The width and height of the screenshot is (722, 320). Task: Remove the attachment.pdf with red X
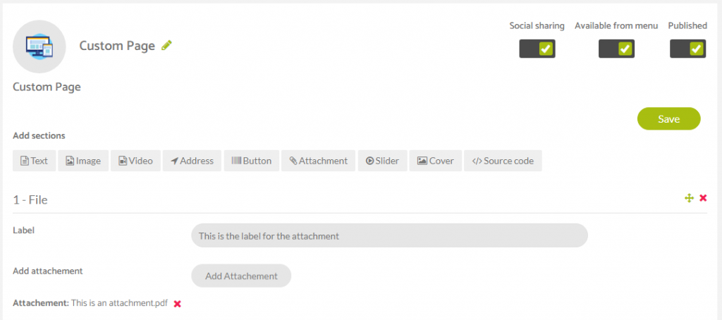click(177, 304)
